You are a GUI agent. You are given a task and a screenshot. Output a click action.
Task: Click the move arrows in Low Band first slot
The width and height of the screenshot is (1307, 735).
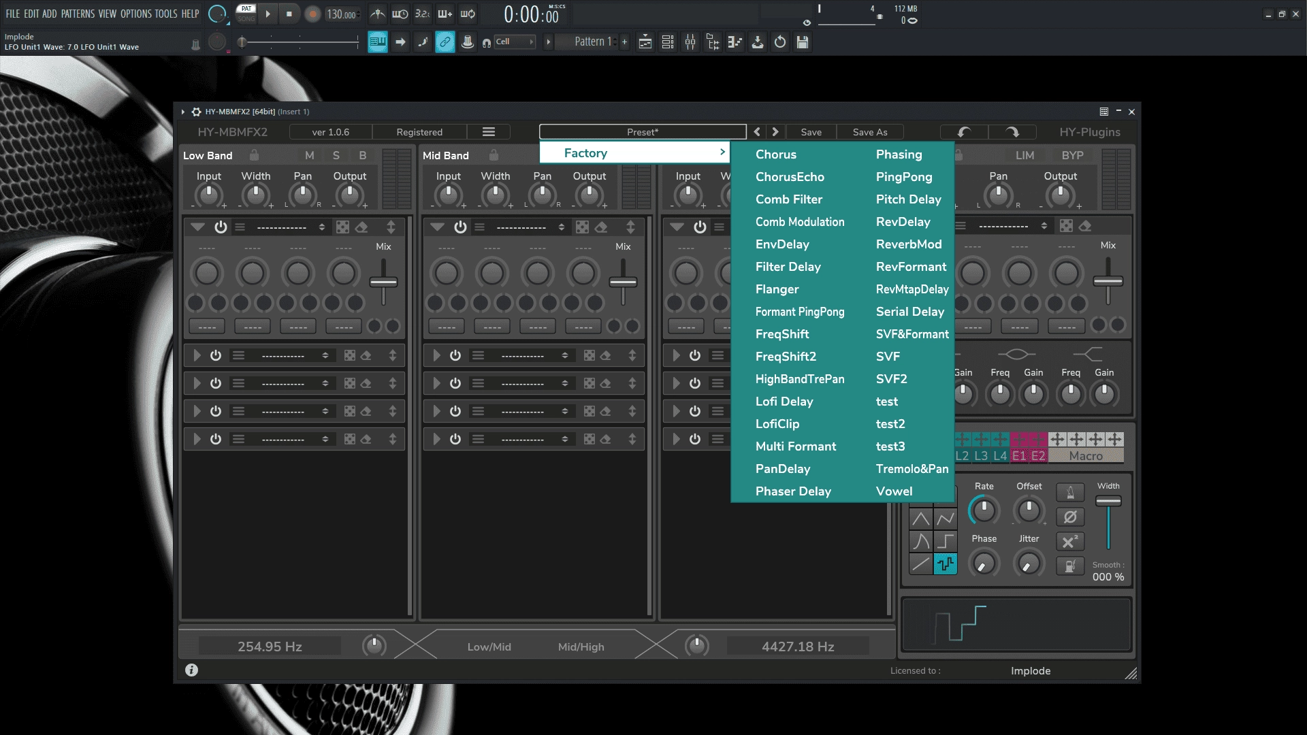pyautogui.click(x=391, y=227)
